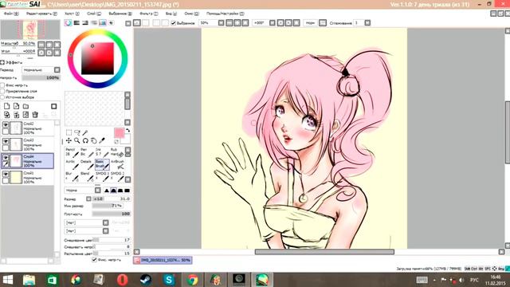Select the eyedropper color picker tool
The image size is (510, 287).
click(x=102, y=140)
